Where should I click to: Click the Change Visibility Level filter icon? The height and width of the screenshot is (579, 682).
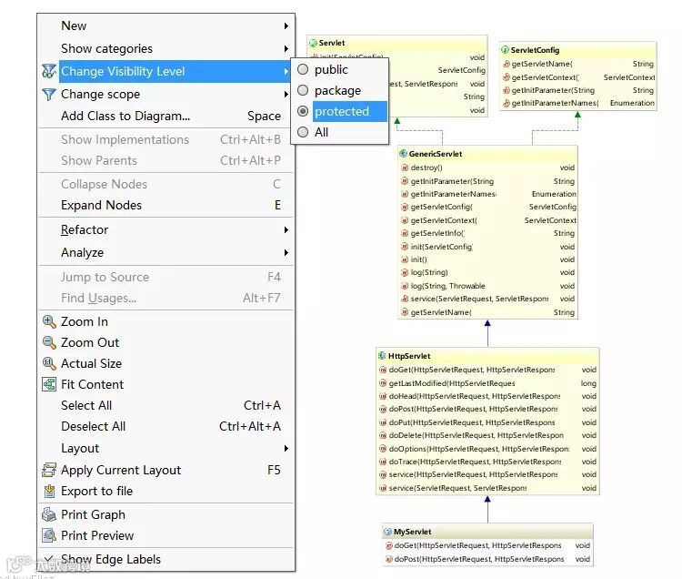click(x=49, y=71)
